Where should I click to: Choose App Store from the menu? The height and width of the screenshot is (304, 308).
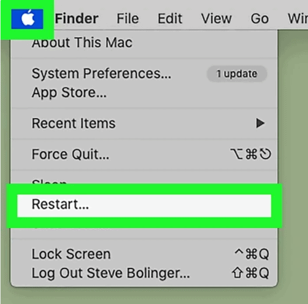[69, 93]
